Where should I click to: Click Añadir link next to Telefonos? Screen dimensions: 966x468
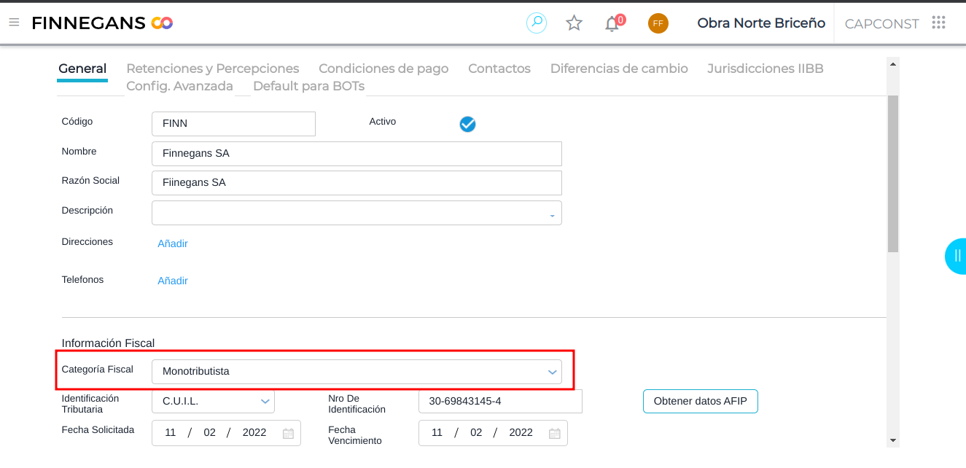[x=173, y=281]
